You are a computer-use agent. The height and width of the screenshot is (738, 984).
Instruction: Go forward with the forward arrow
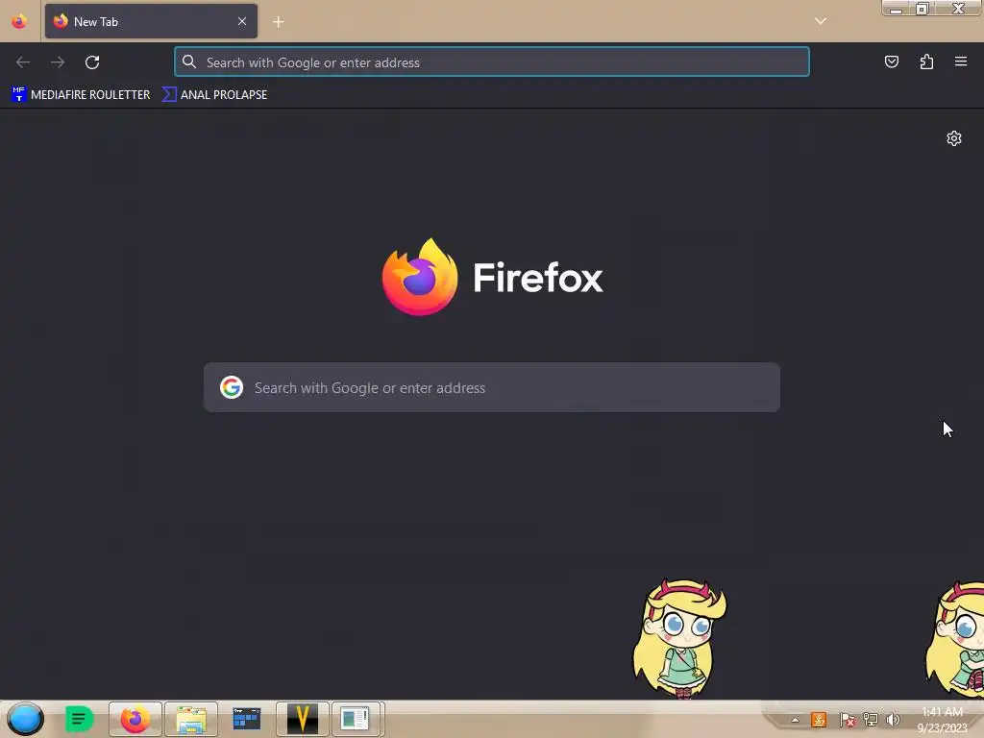click(58, 62)
